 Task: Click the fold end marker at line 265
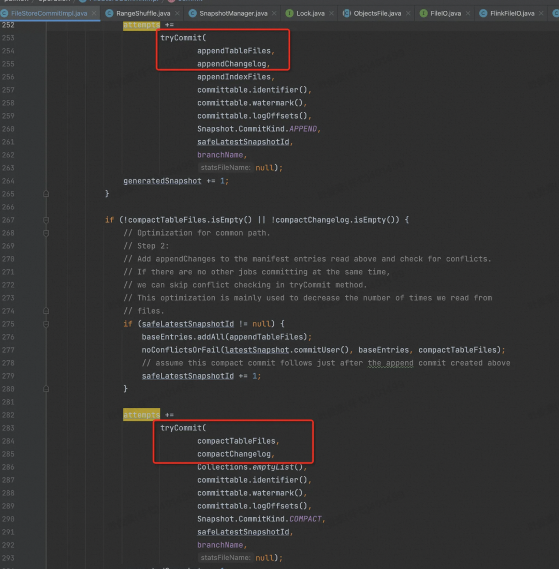tap(46, 194)
